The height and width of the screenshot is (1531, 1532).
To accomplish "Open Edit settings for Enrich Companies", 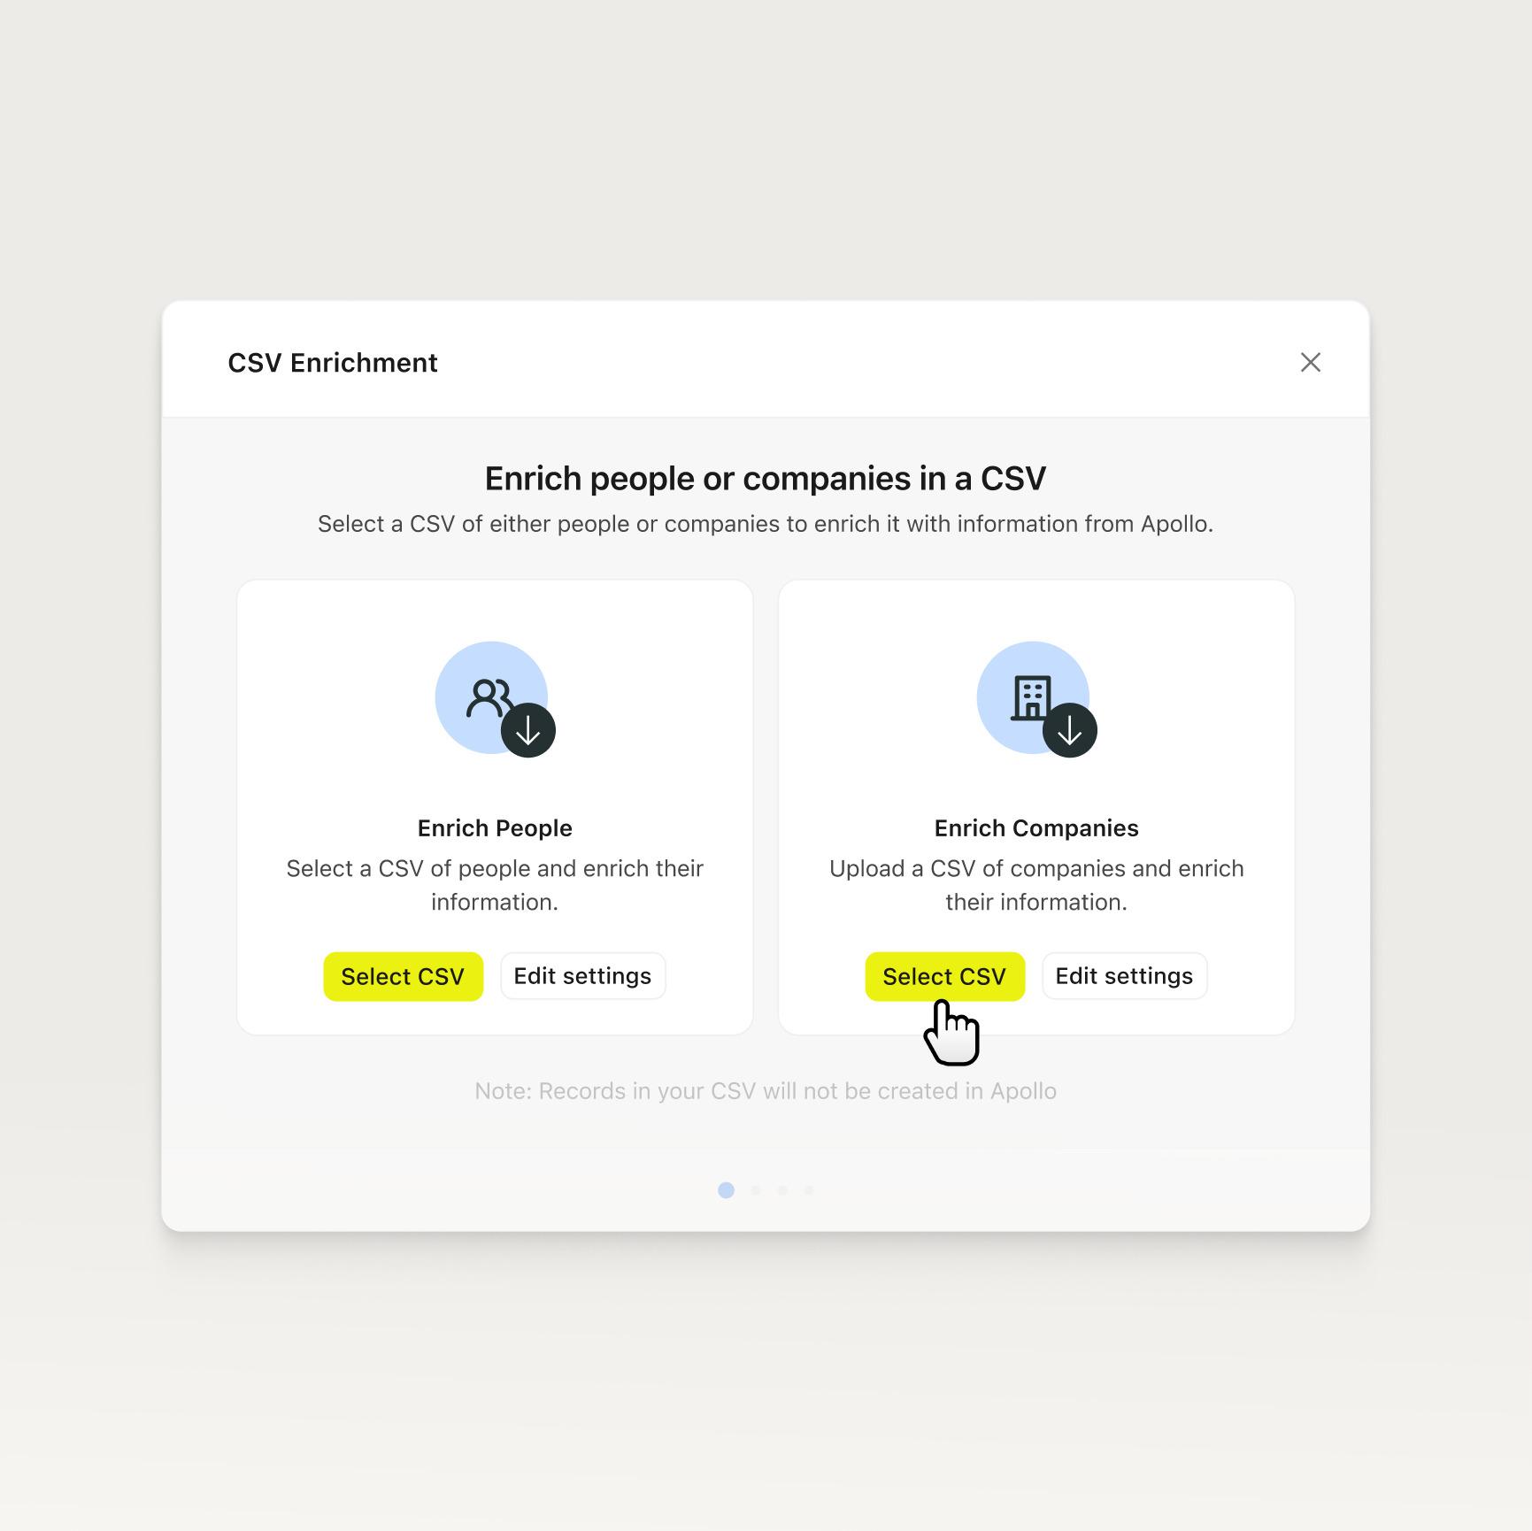I will 1124,976.
